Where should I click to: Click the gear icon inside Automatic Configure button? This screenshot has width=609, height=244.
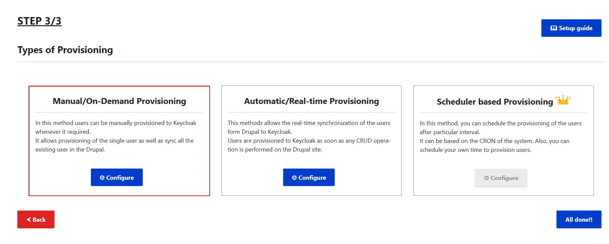294,177
